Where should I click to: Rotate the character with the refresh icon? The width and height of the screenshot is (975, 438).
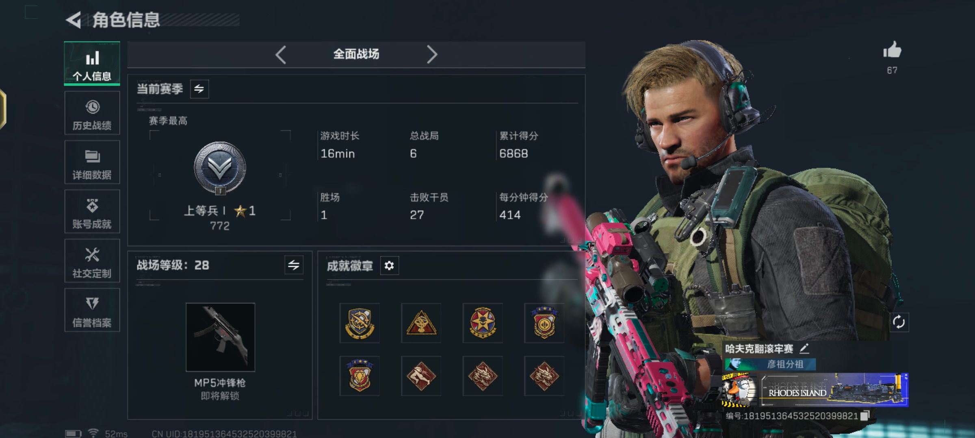pyautogui.click(x=899, y=322)
